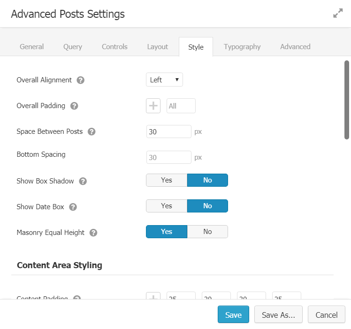The width and height of the screenshot is (351, 329).
Task: Switch to the Typography tab
Action: coord(242,47)
